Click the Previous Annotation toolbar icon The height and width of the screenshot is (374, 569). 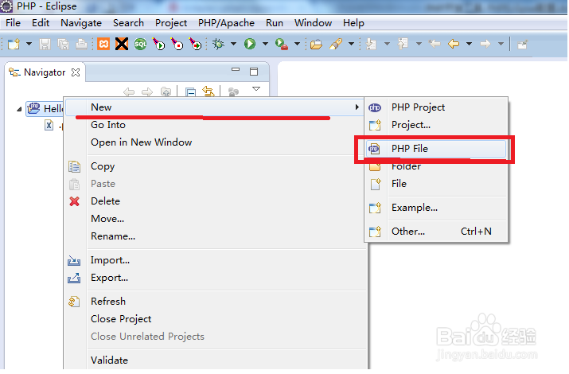(x=403, y=45)
